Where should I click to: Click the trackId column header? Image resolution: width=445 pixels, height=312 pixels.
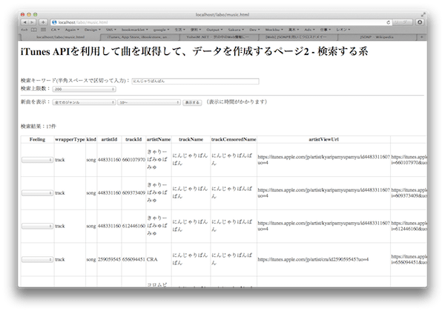point(133,140)
